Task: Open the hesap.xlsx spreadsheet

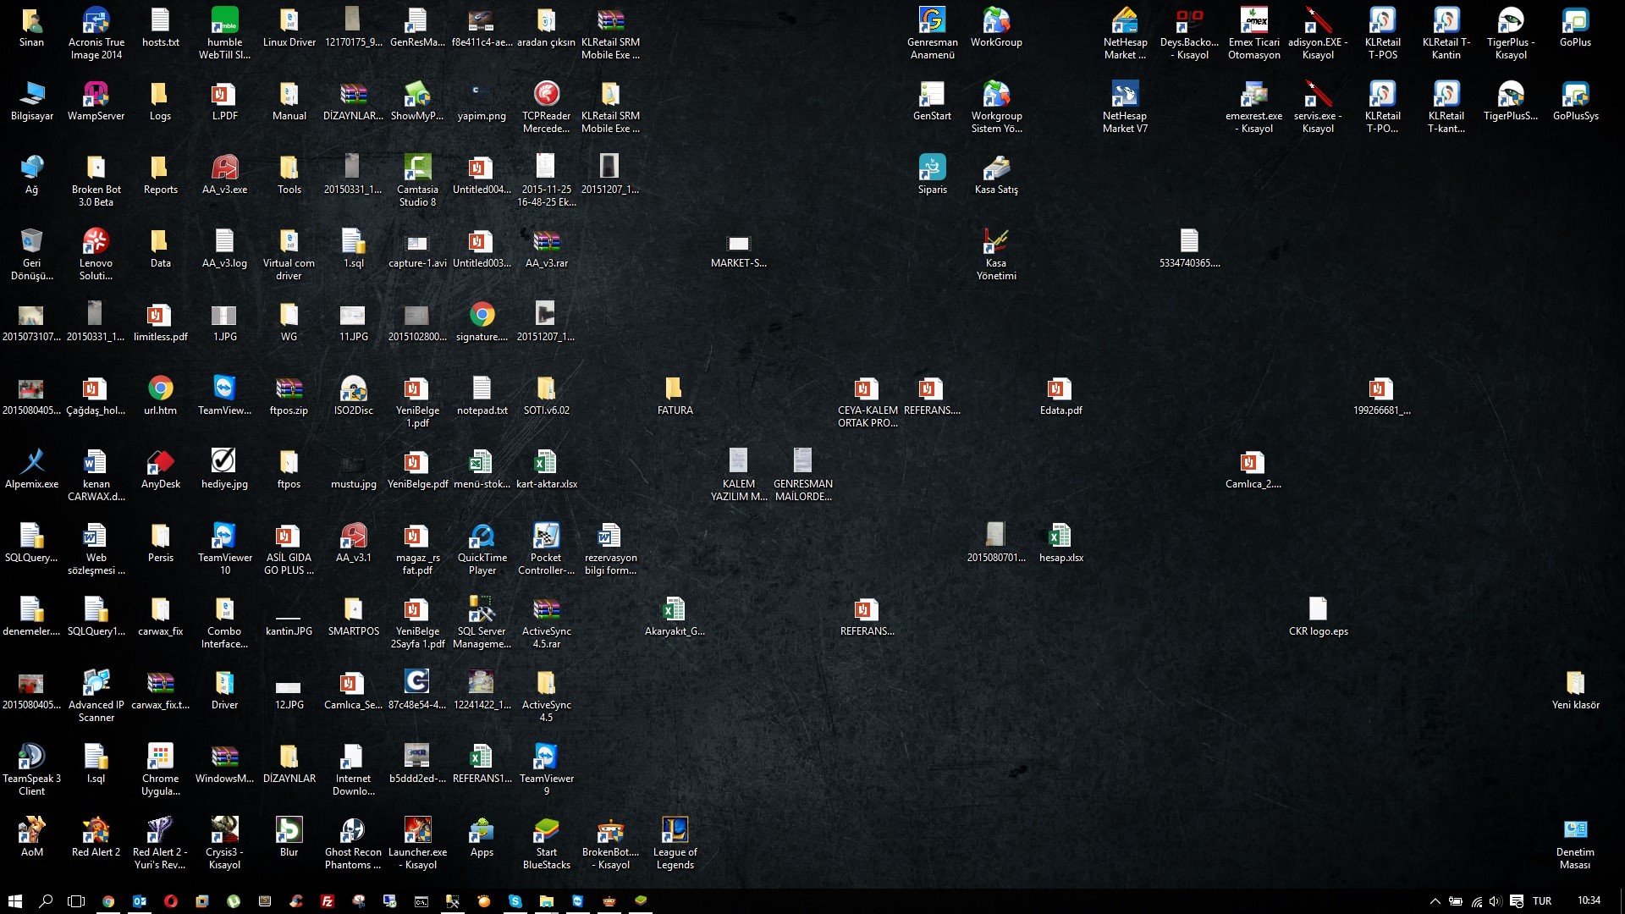Action: (1060, 542)
